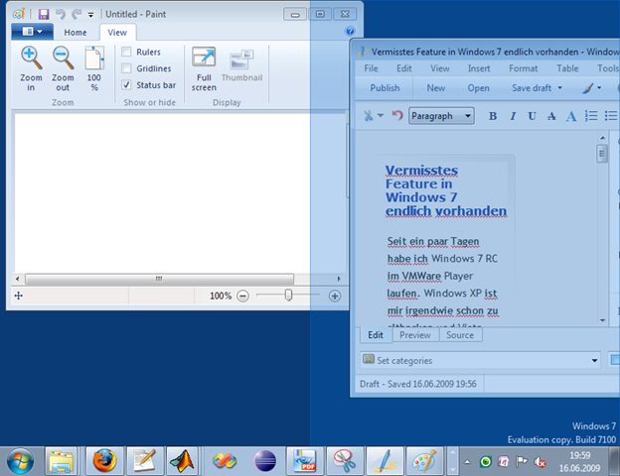
Task: Apply Underline in Live Writer
Action: (x=532, y=116)
